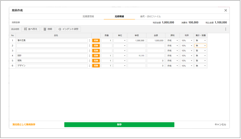Close the 見積作成 dialog with X
This screenshot has width=241, height=139.
pos(226,10)
